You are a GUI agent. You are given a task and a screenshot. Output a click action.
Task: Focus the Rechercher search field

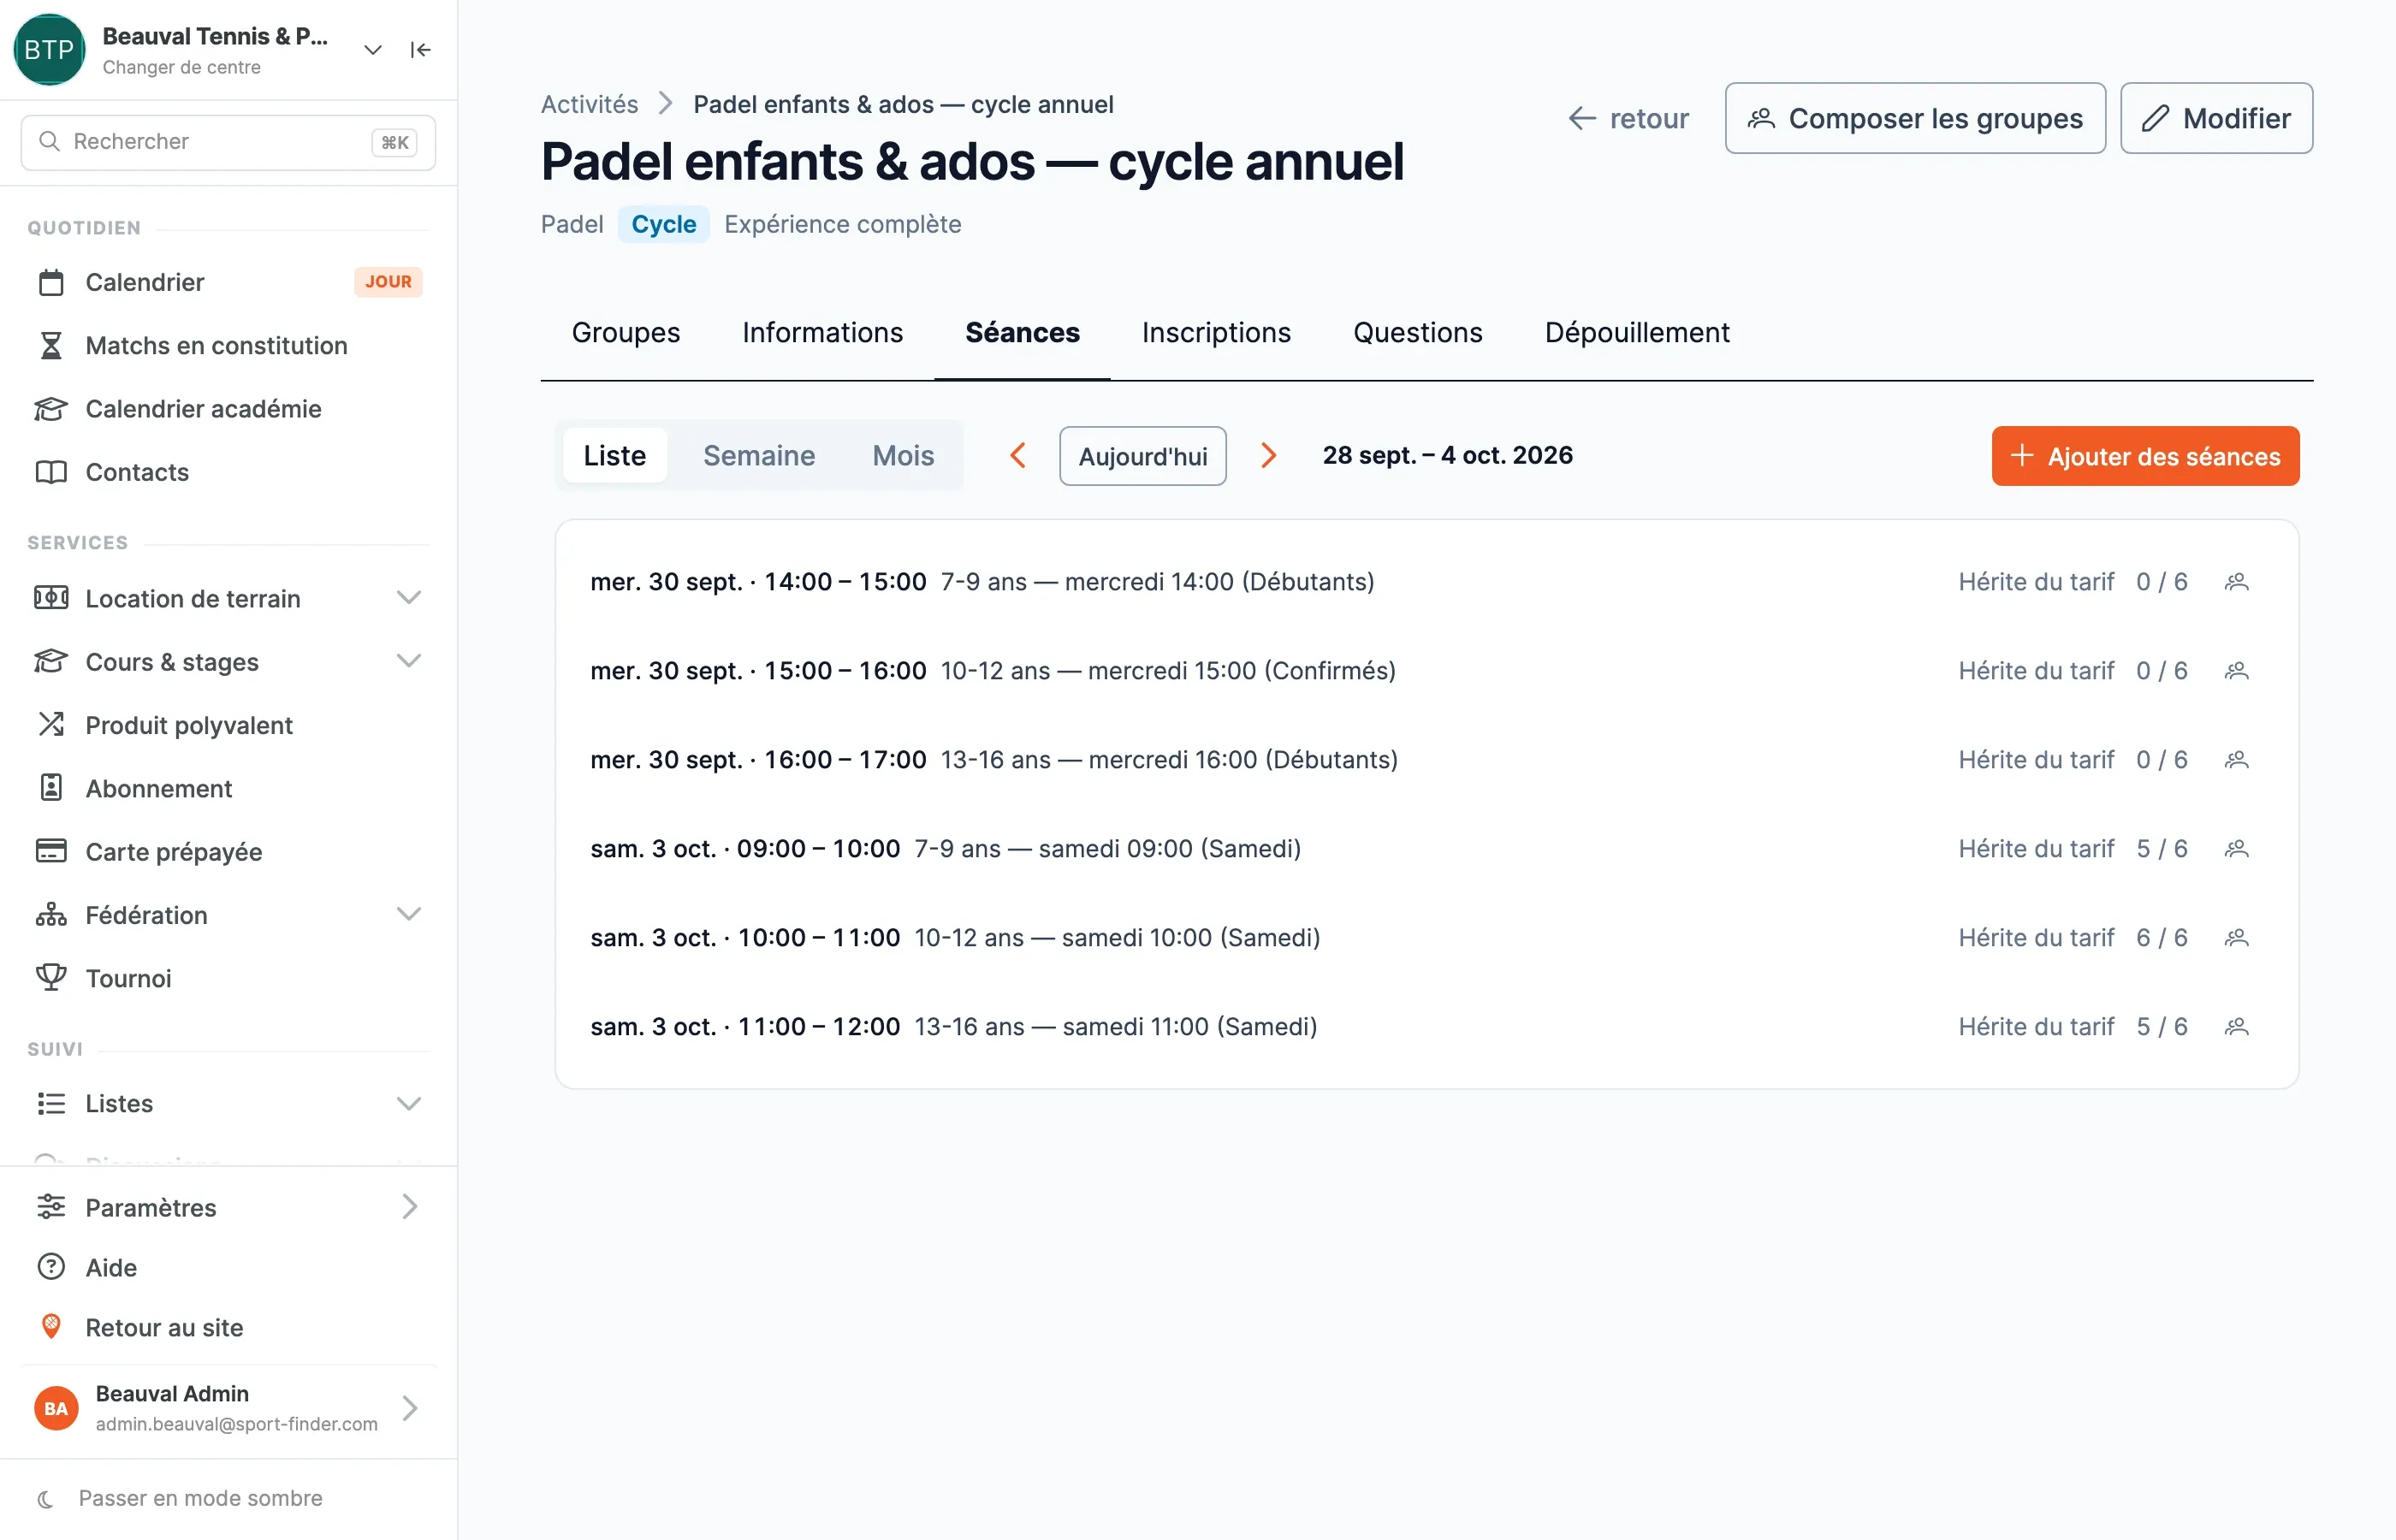(x=228, y=142)
